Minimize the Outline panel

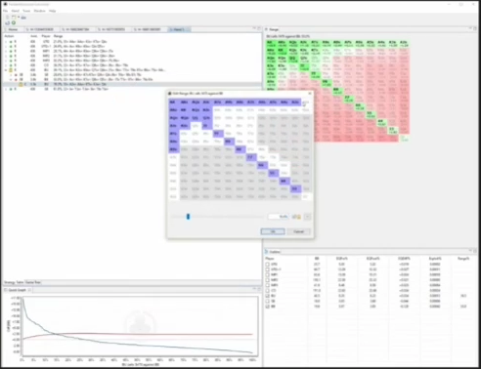click(x=470, y=251)
